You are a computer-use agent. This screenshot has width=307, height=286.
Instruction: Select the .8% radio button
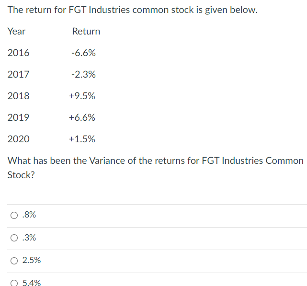[14, 216]
